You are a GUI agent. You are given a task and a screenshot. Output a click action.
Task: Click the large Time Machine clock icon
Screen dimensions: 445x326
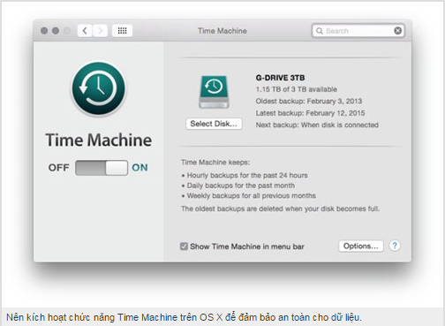[99, 88]
